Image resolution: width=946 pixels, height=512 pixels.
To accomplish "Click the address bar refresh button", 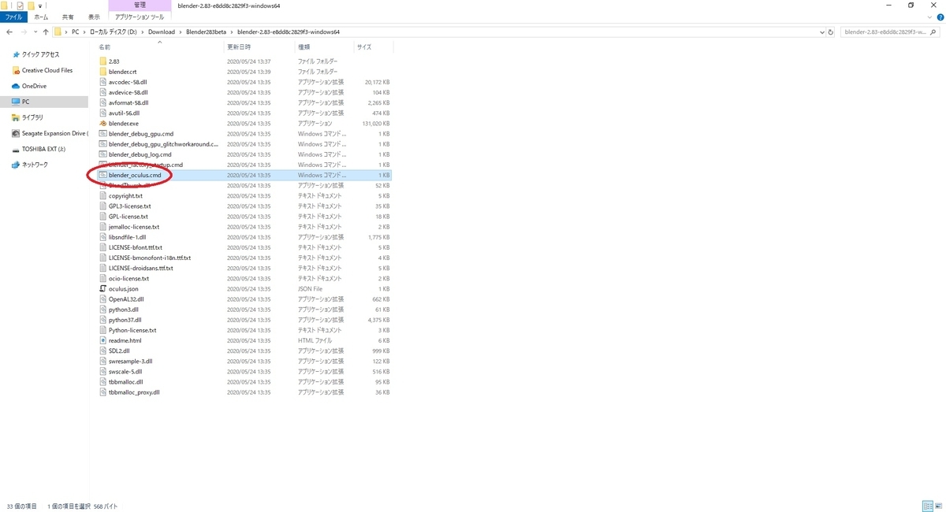I will [x=831, y=32].
